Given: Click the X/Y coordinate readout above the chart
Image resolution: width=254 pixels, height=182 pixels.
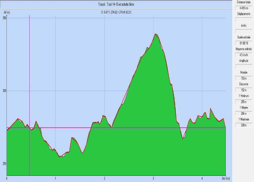Looking at the screenshot, I should click(116, 12).
